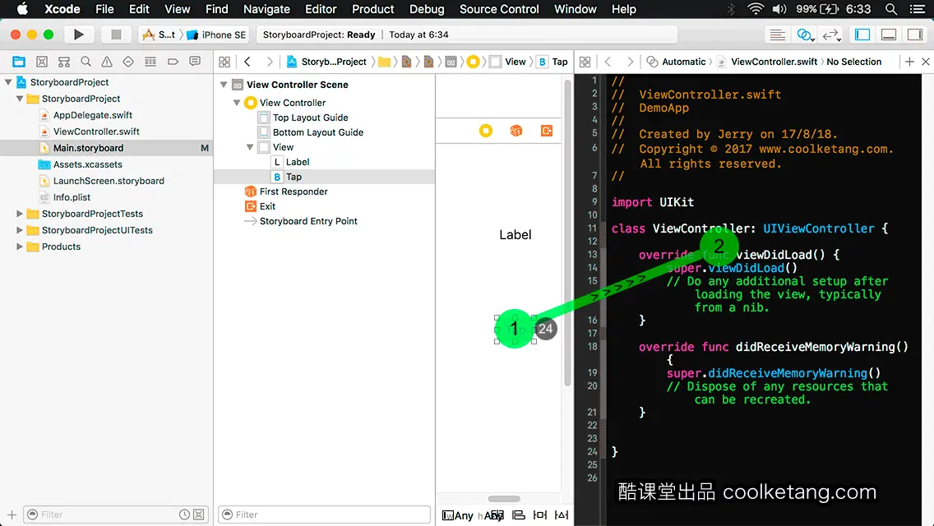Open the File menu
Image resolution: width=934 pixels, height=526 pixels.
[x=104, y=9]
